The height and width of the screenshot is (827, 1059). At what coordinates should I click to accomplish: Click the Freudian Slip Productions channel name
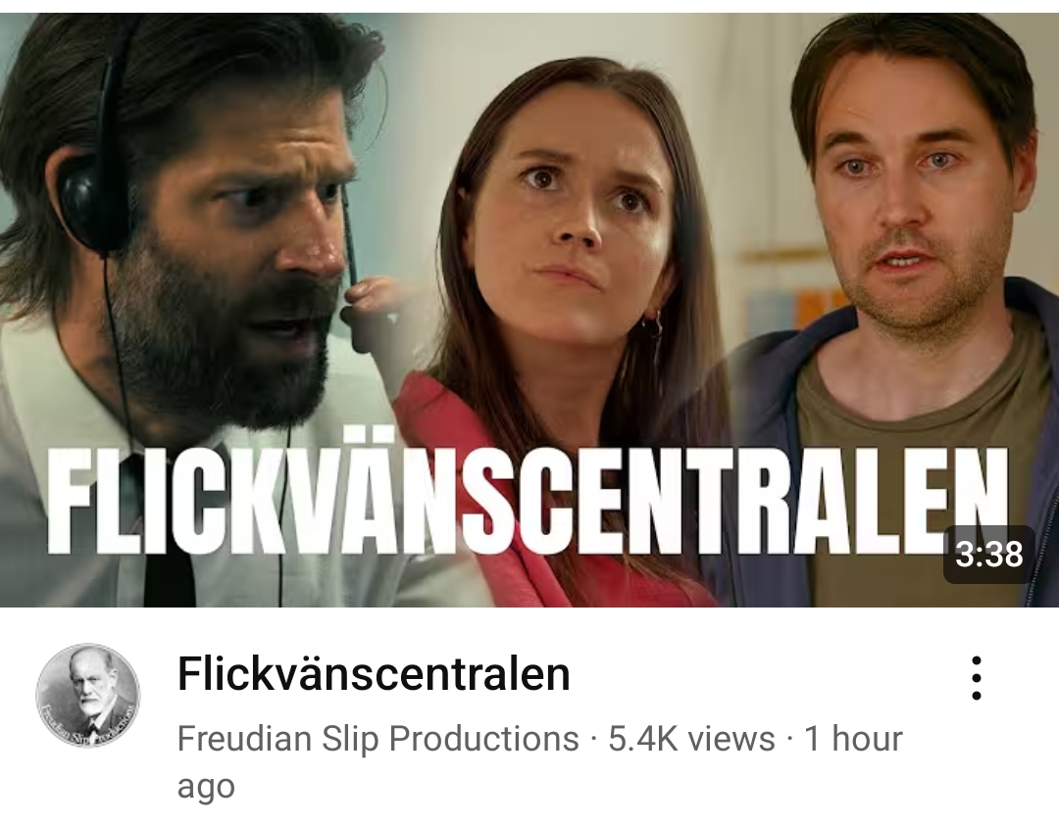[x=378, y=738]
